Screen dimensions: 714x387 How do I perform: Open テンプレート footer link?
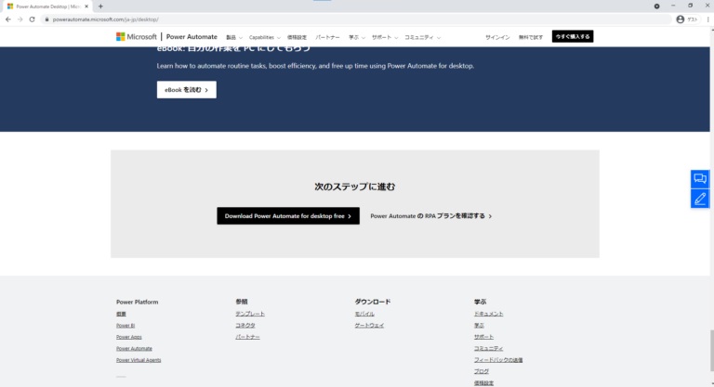[x=250, y=314]
